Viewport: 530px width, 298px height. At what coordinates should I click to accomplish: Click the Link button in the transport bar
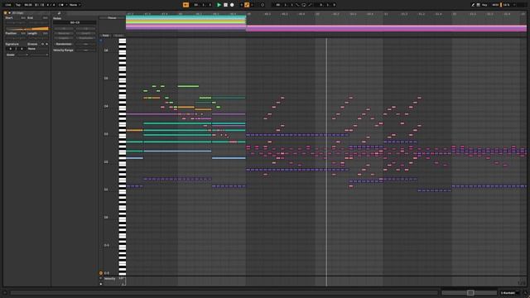pyautogui.click(x=8, y=5)
